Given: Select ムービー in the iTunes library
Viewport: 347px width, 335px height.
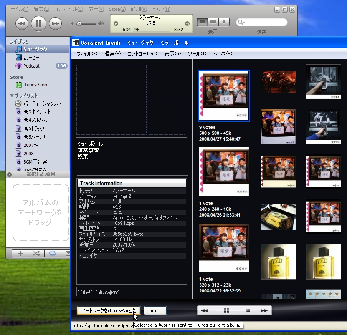Looking at the screenshot, I should tap(38, 58).
